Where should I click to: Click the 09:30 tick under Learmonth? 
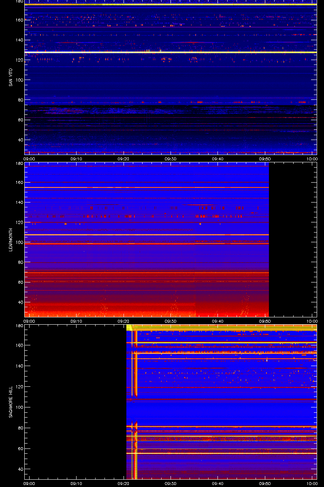pyautogui.click(x=171, y=321)
